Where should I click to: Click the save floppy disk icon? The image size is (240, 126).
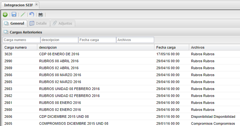point(14,15)
